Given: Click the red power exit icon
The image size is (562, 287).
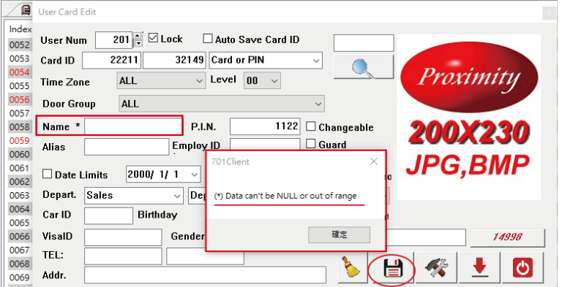Looking at the screenshot, I should click(523, 267).
